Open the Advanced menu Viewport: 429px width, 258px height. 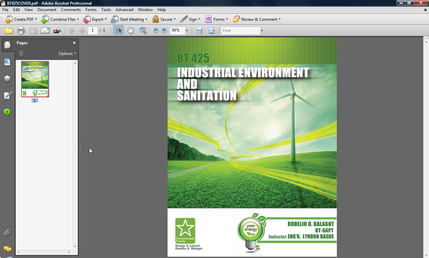tap(124, 10)
